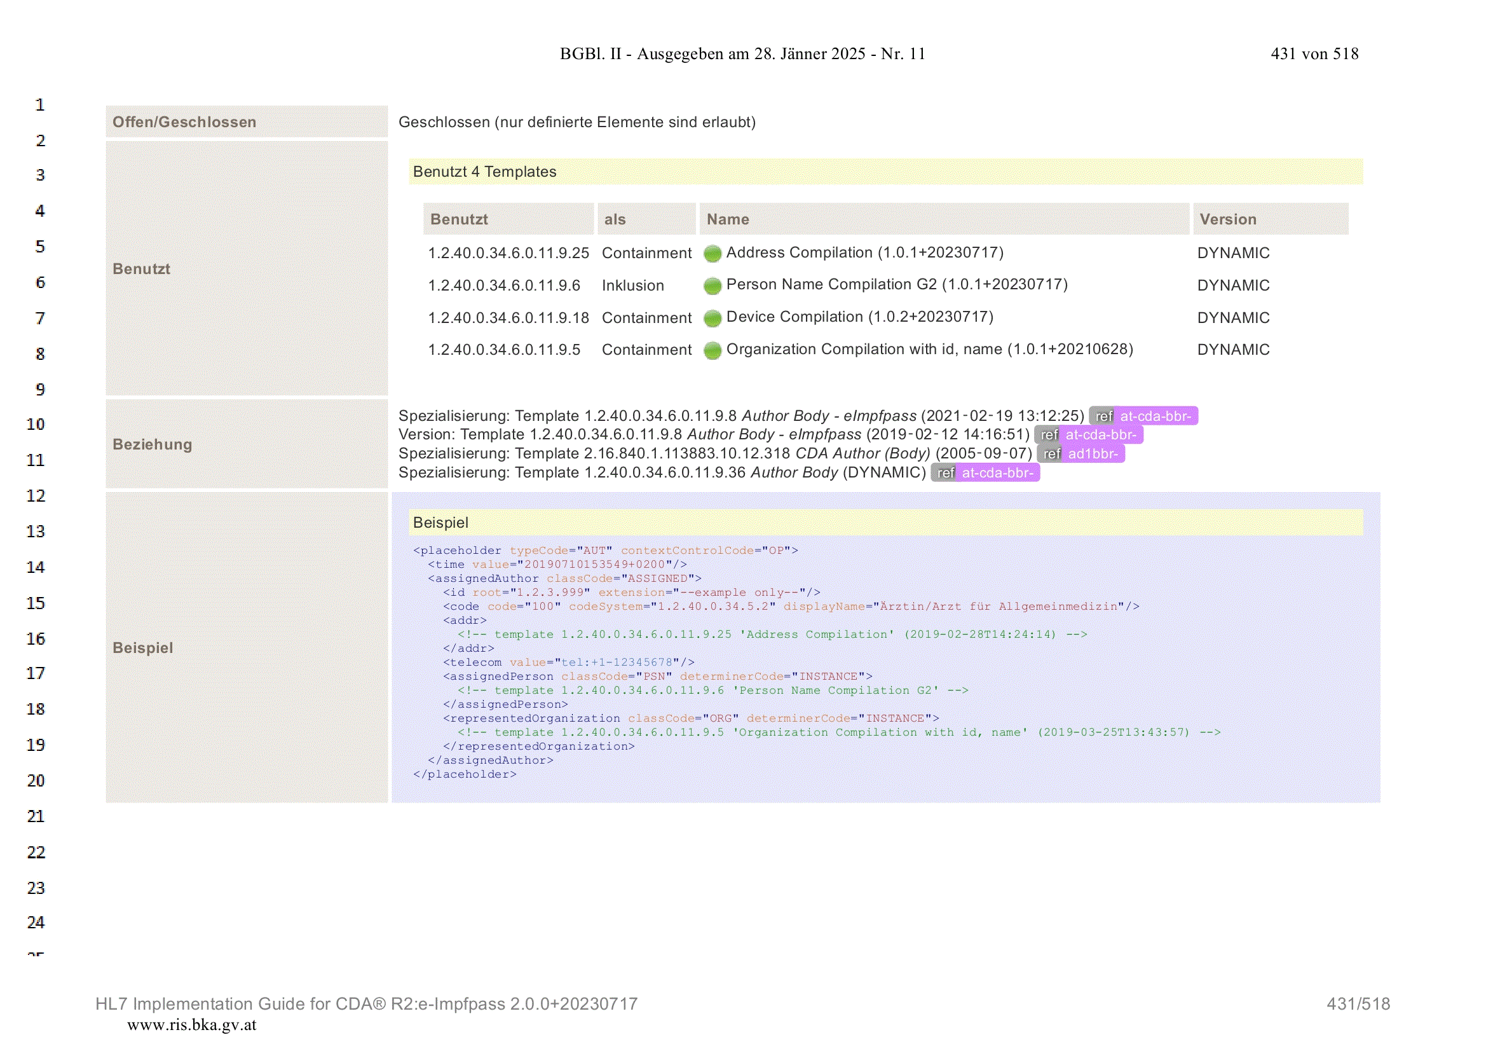Image resolution: width=1486 pixels, height=1051 pixels.
Task: Open Person Name Compilation G2 template name
Action: (897, 284)
